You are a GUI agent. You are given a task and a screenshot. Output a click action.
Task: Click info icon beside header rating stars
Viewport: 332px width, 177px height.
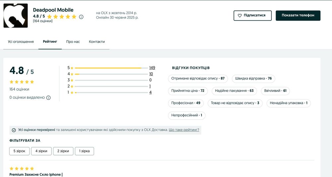pyautogui.click(x=81, y=17)
